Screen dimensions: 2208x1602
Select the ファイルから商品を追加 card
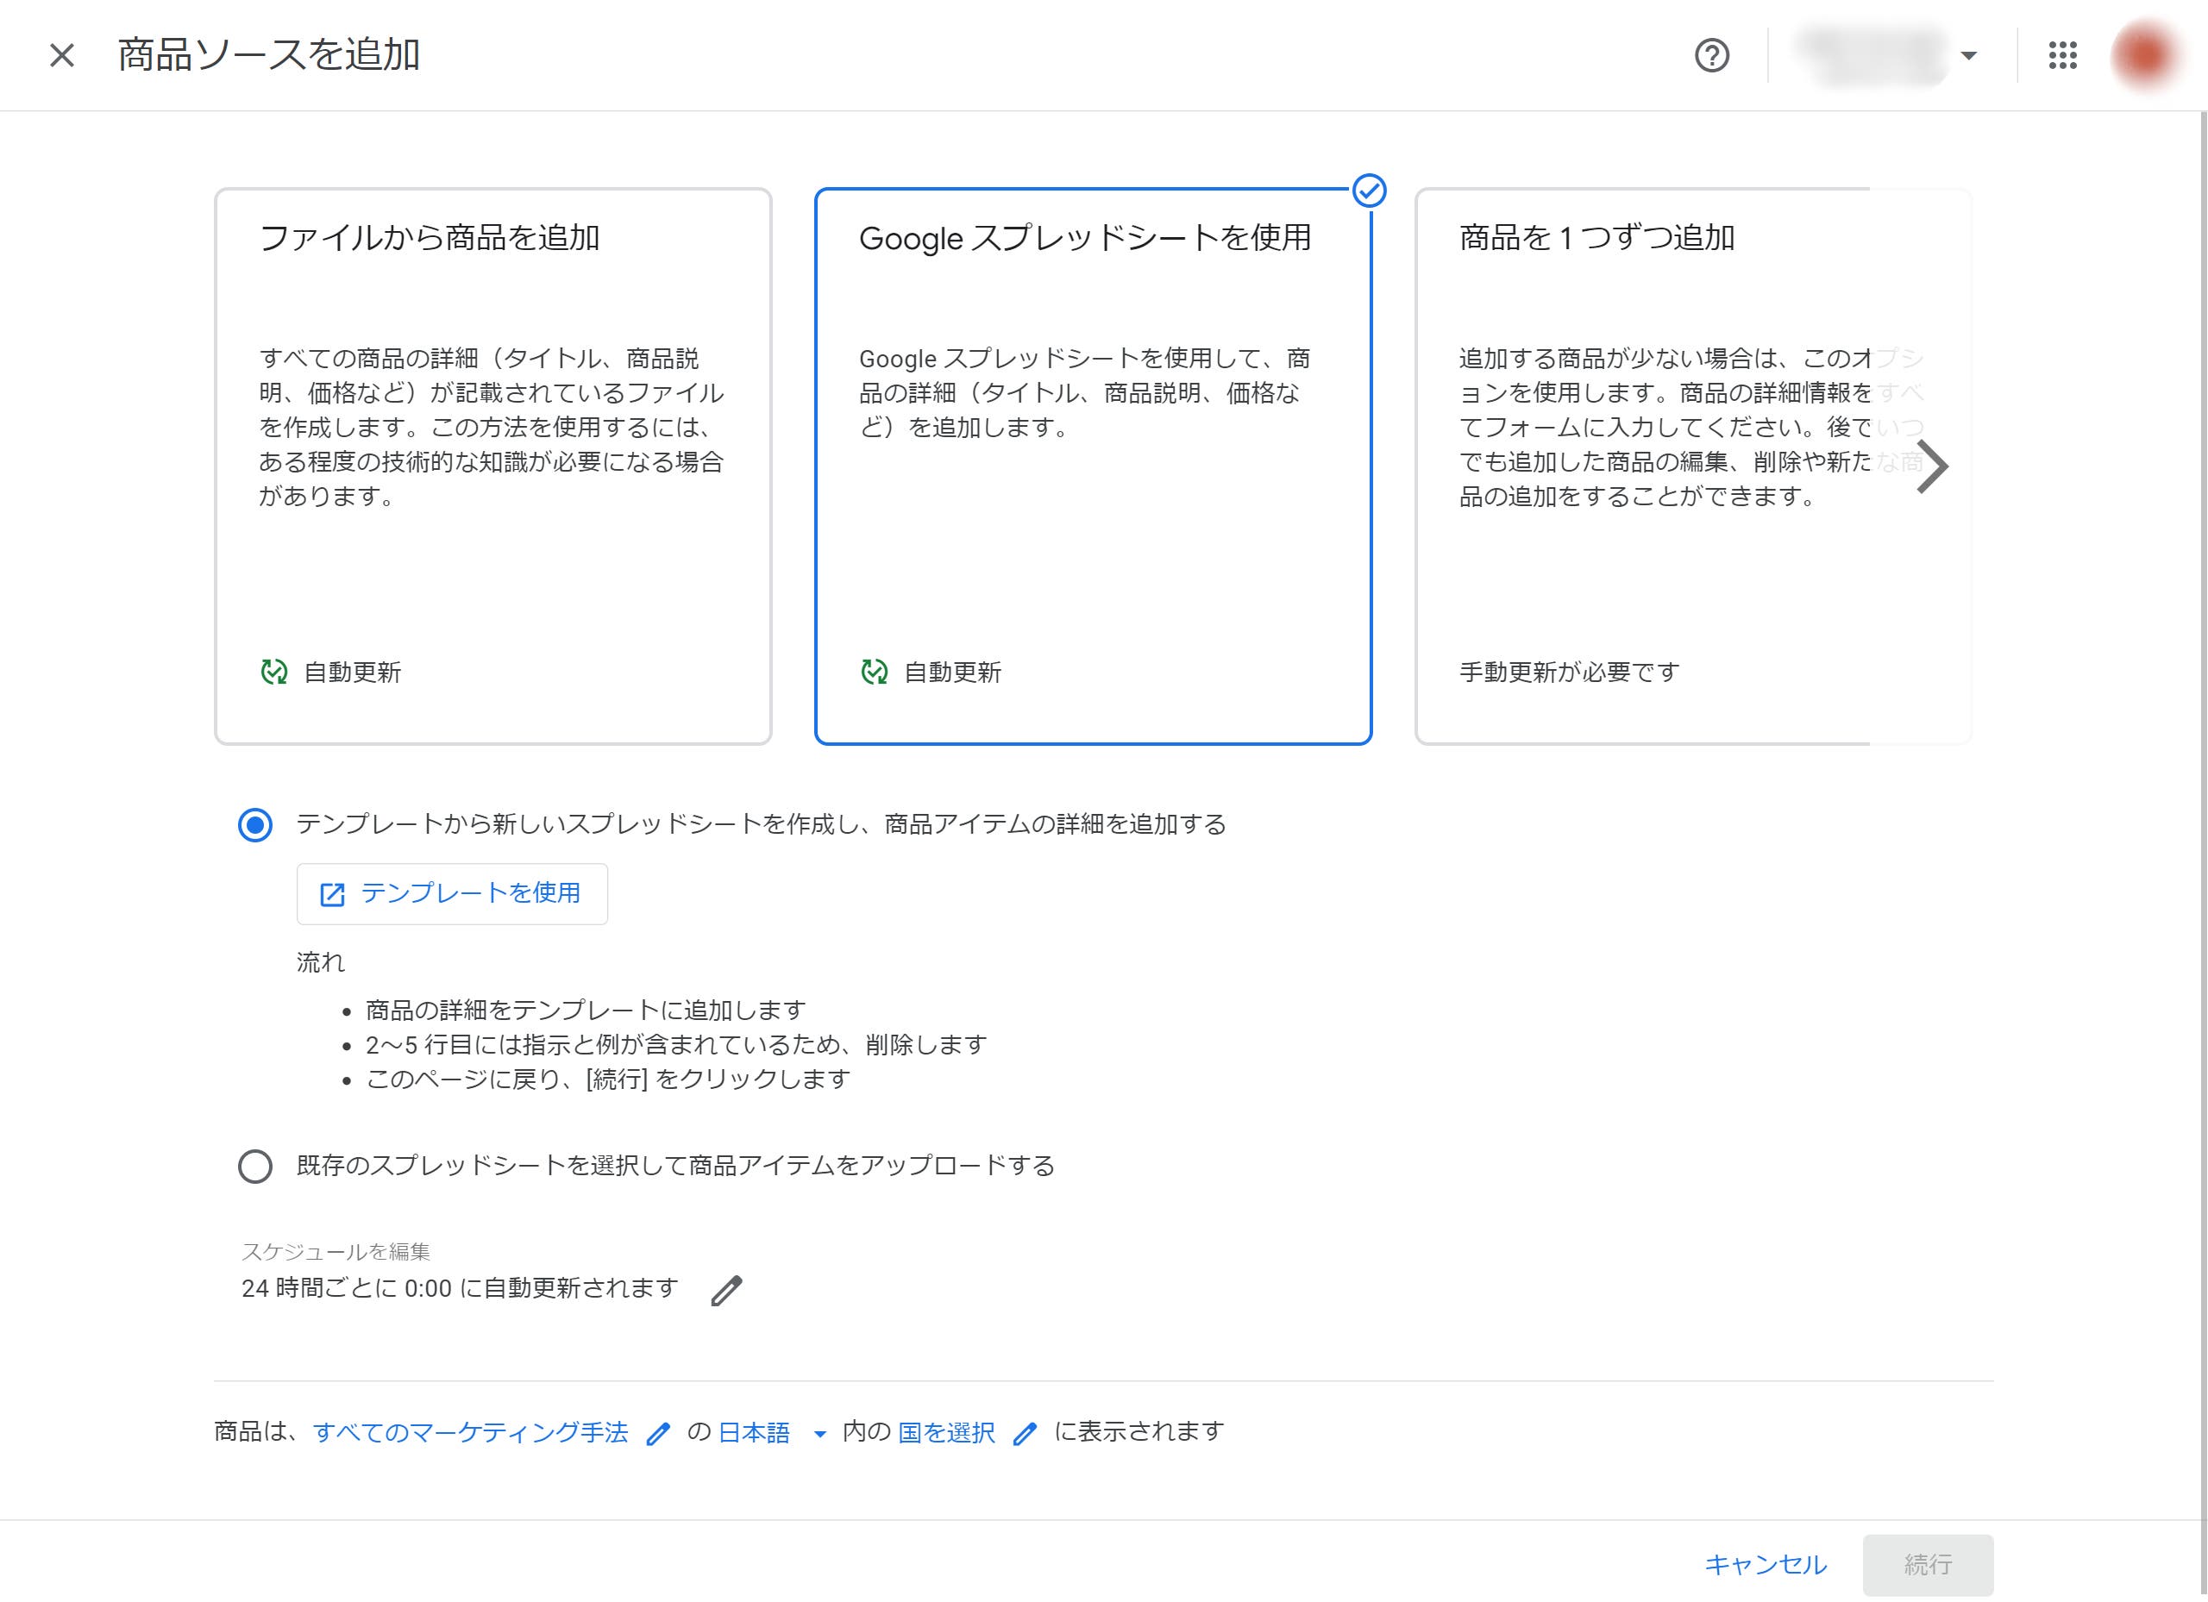[492, 466]
